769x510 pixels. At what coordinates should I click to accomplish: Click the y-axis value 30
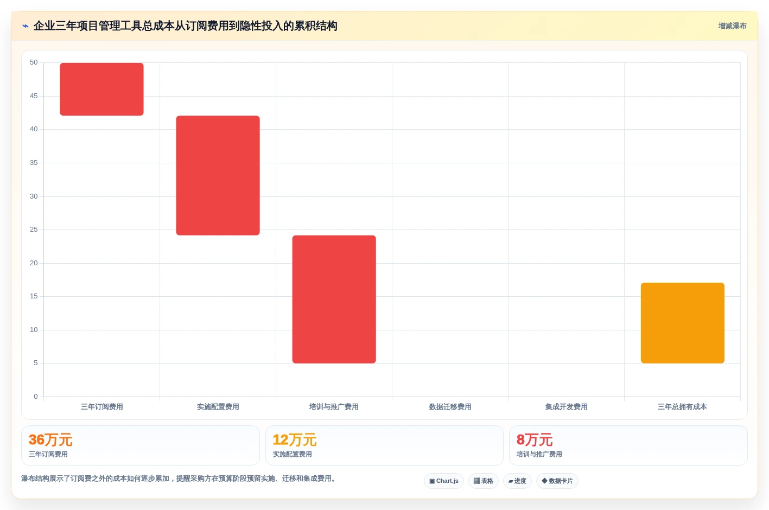(34, 196)
